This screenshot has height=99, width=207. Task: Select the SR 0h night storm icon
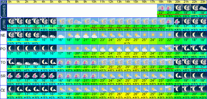coord(11,75)
